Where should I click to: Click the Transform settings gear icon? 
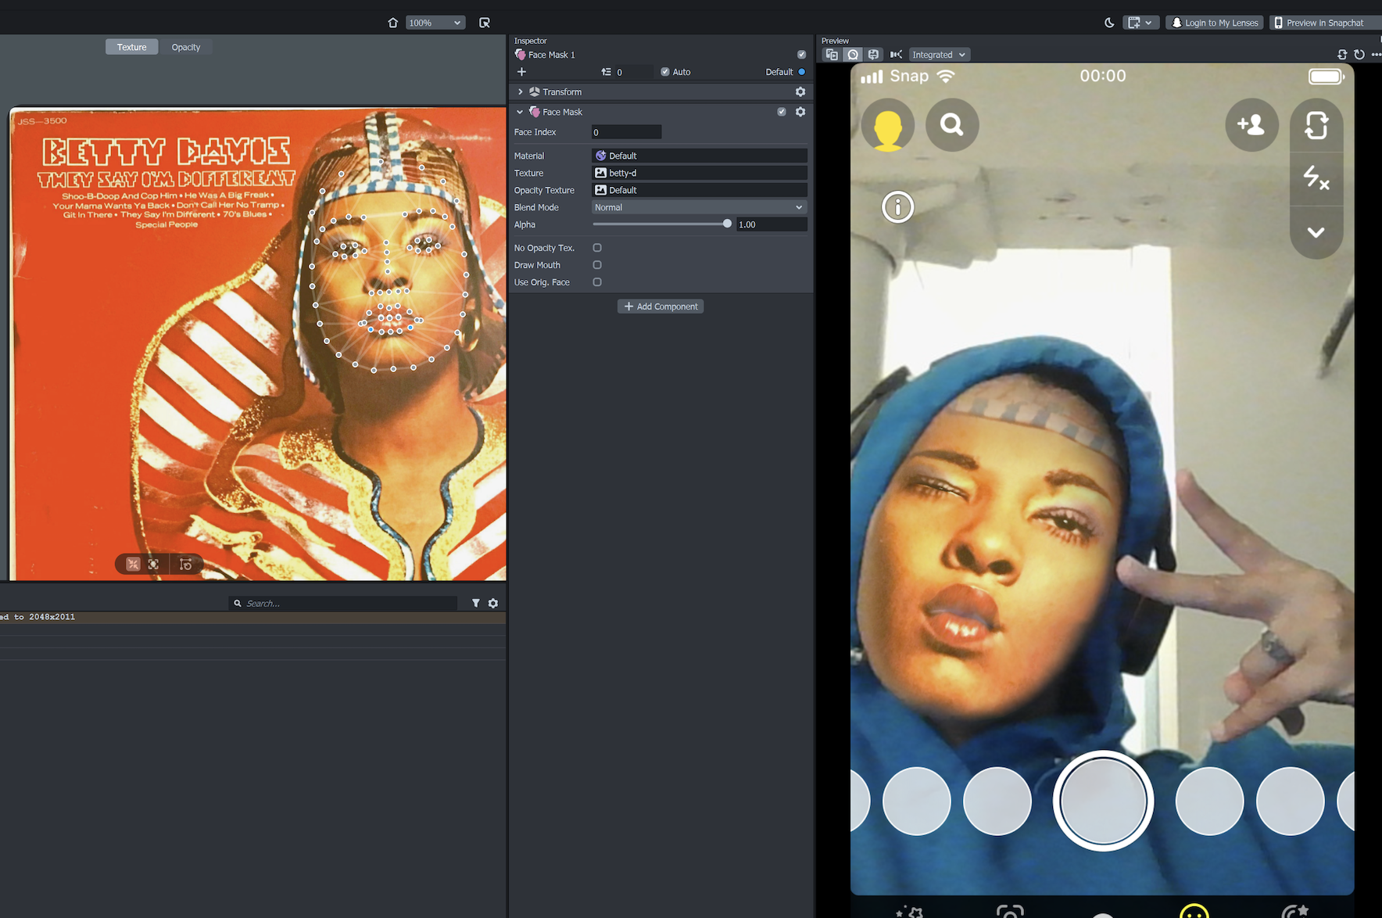(x=800, y=91)
